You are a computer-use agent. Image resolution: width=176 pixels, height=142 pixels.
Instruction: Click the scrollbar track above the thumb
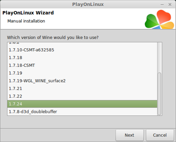(159, 57)
